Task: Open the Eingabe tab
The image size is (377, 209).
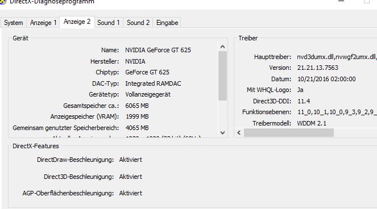Action: pos(167,23)
